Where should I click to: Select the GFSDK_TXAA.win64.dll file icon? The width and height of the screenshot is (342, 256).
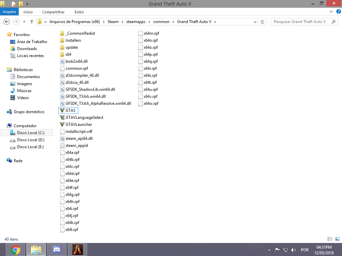62,96
